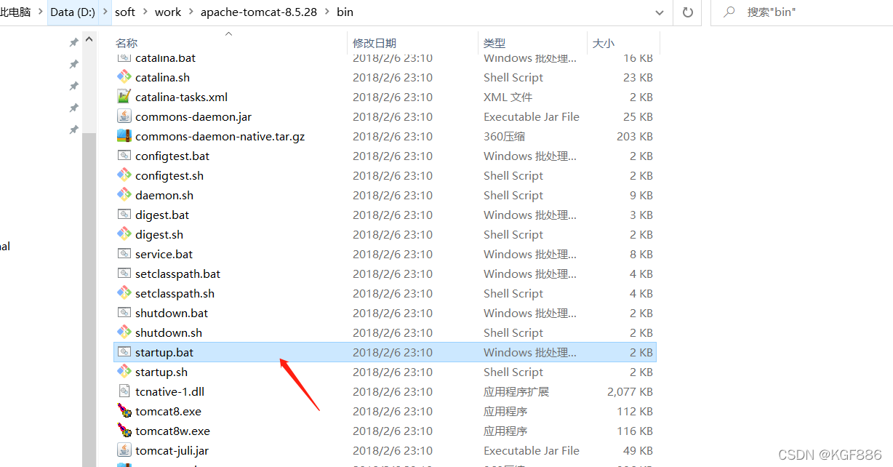Image resolution: width=893 pixels, height=467 pixels.
Task: Click the setclasspath.bat file icon
Action: [x=124, y=274]
